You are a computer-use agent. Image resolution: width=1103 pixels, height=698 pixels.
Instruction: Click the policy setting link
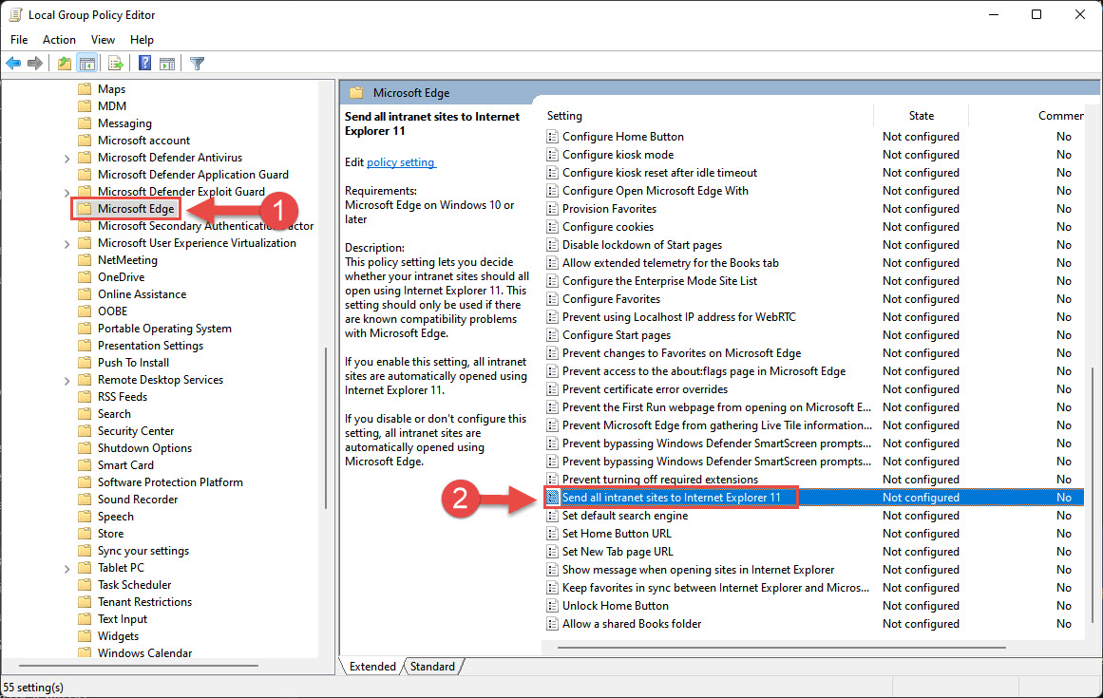click(x=401, y=162)
